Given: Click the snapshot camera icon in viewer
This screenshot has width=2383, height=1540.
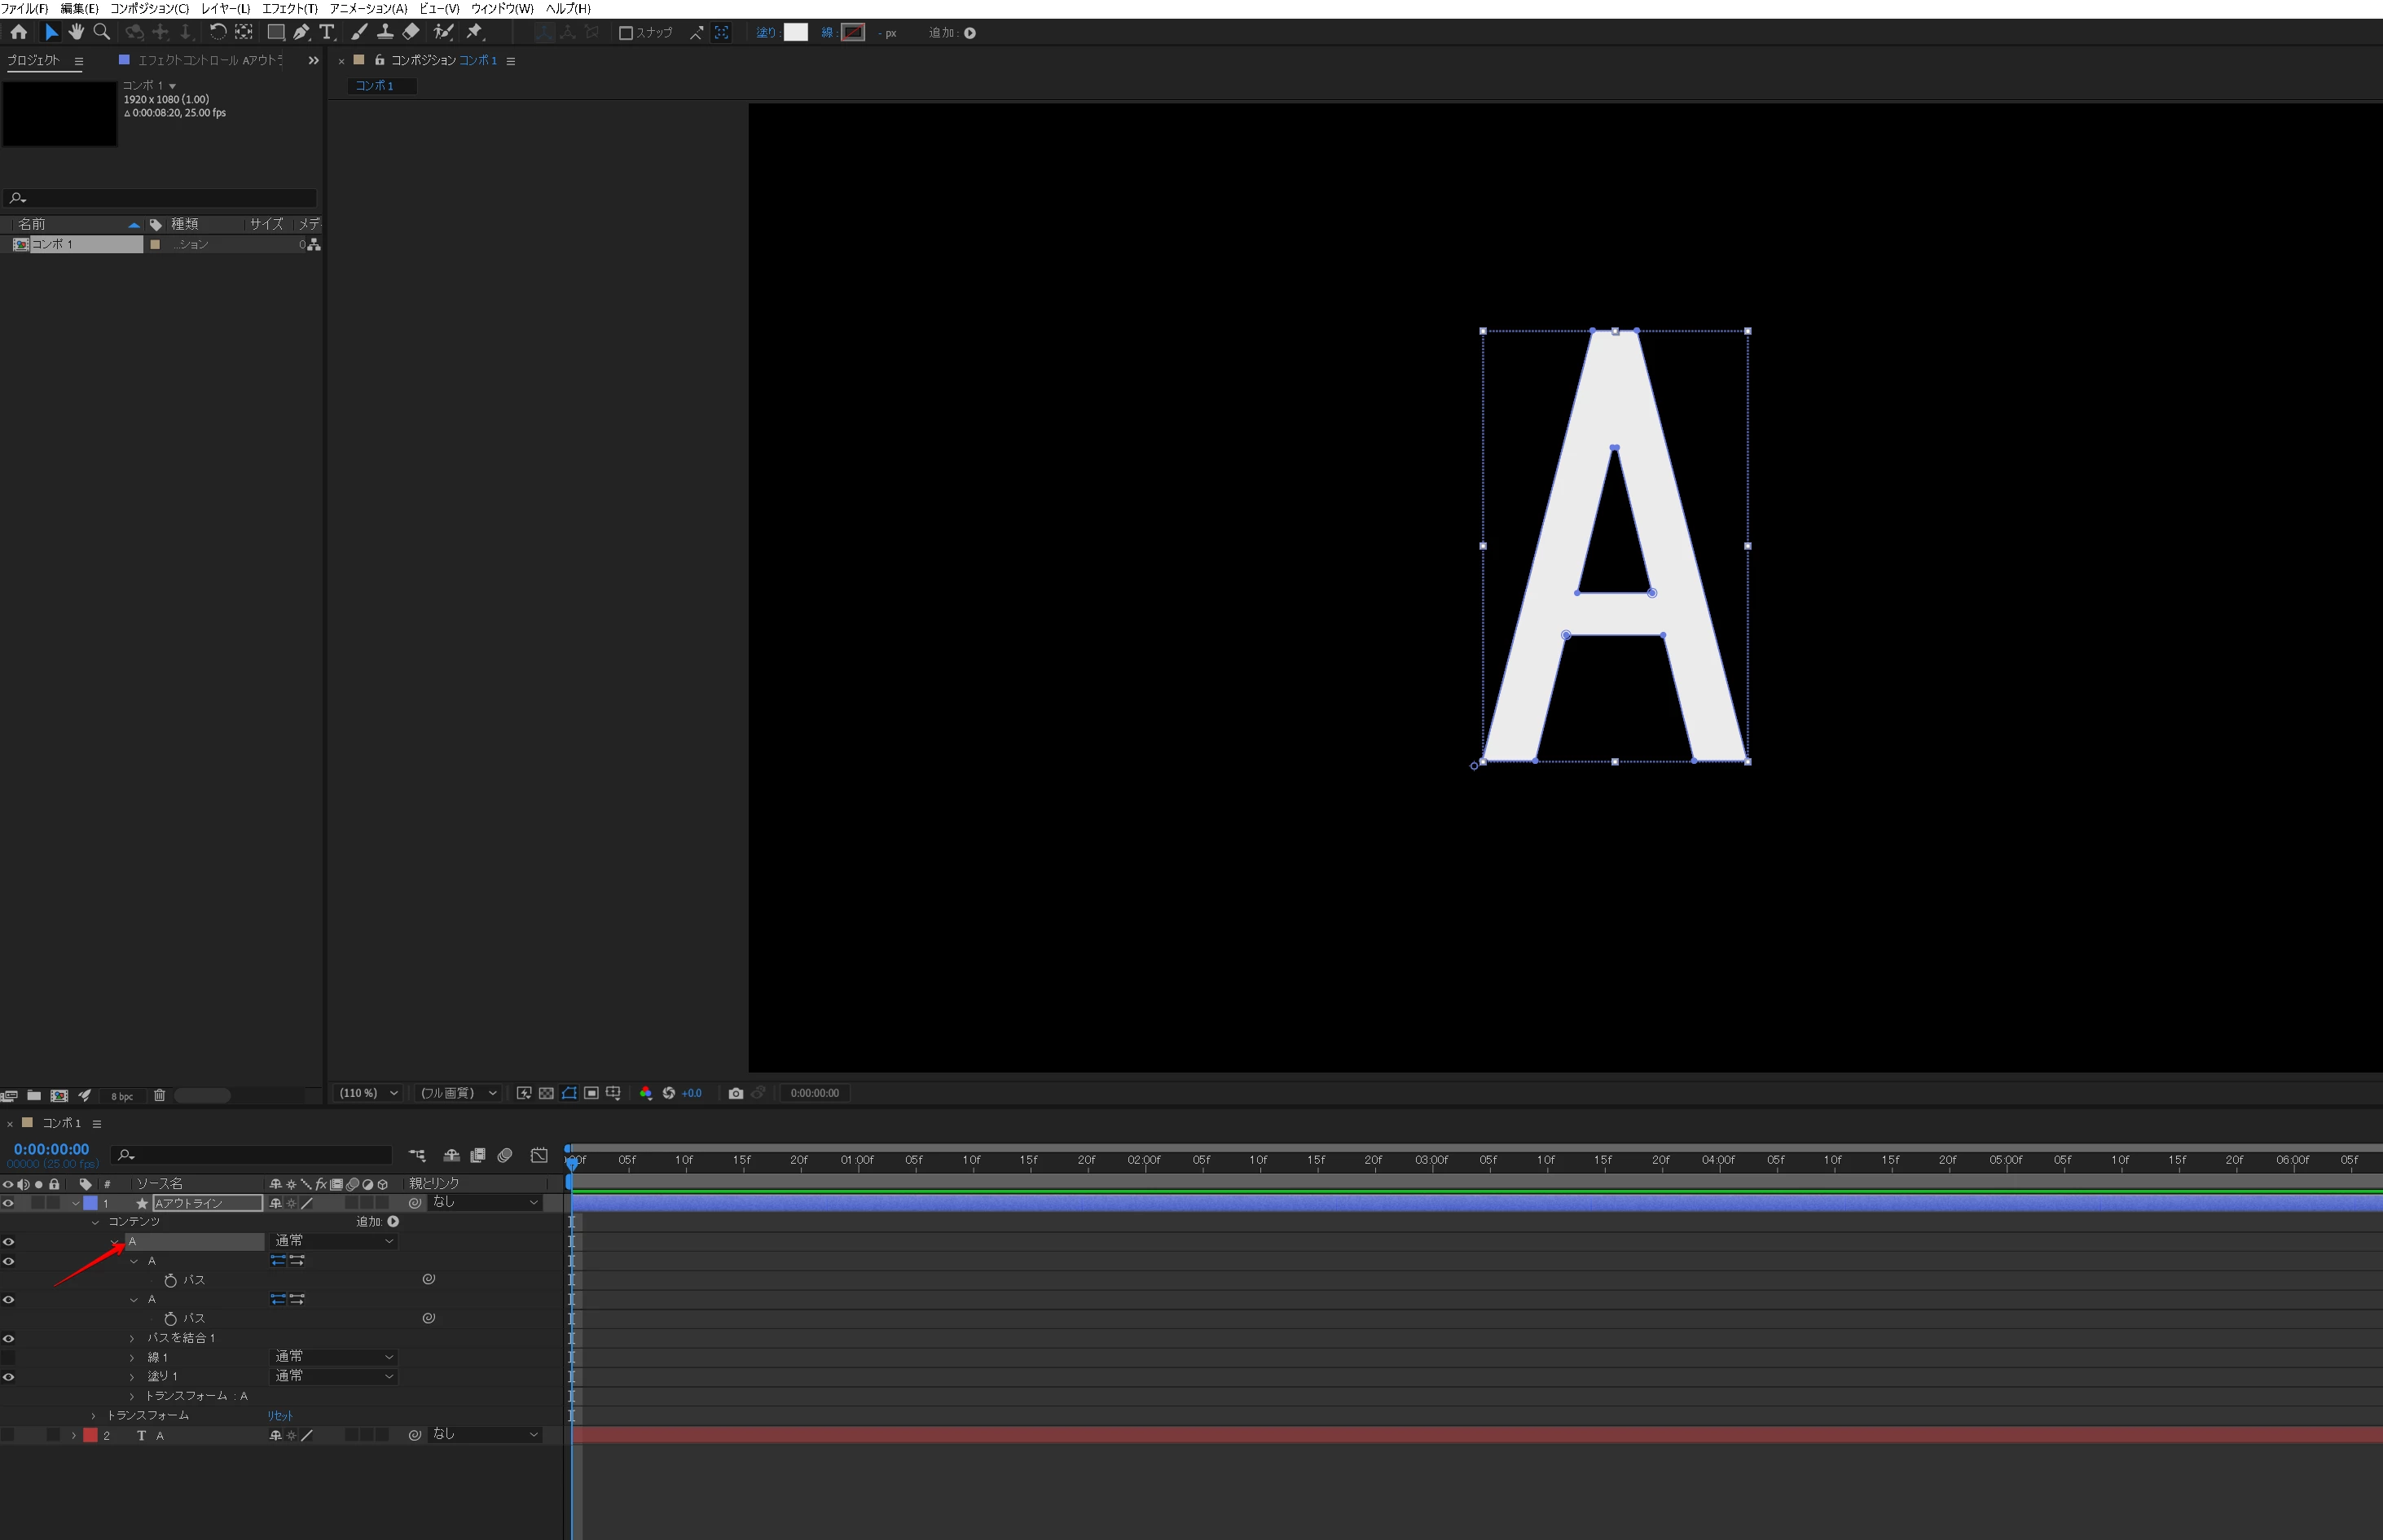Looking at the screenshot, I should coord(736,1093).
